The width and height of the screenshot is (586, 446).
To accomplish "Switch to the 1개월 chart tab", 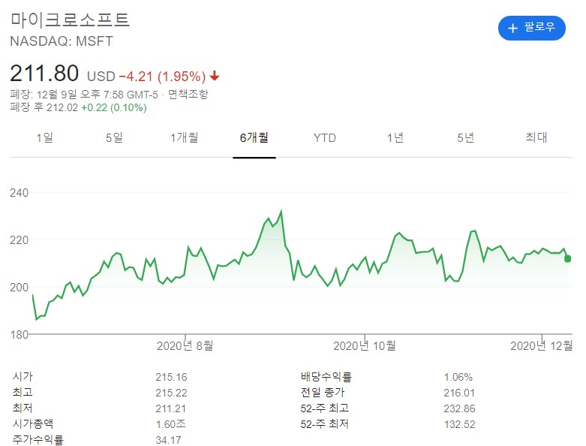I will [x=185, y=137].
